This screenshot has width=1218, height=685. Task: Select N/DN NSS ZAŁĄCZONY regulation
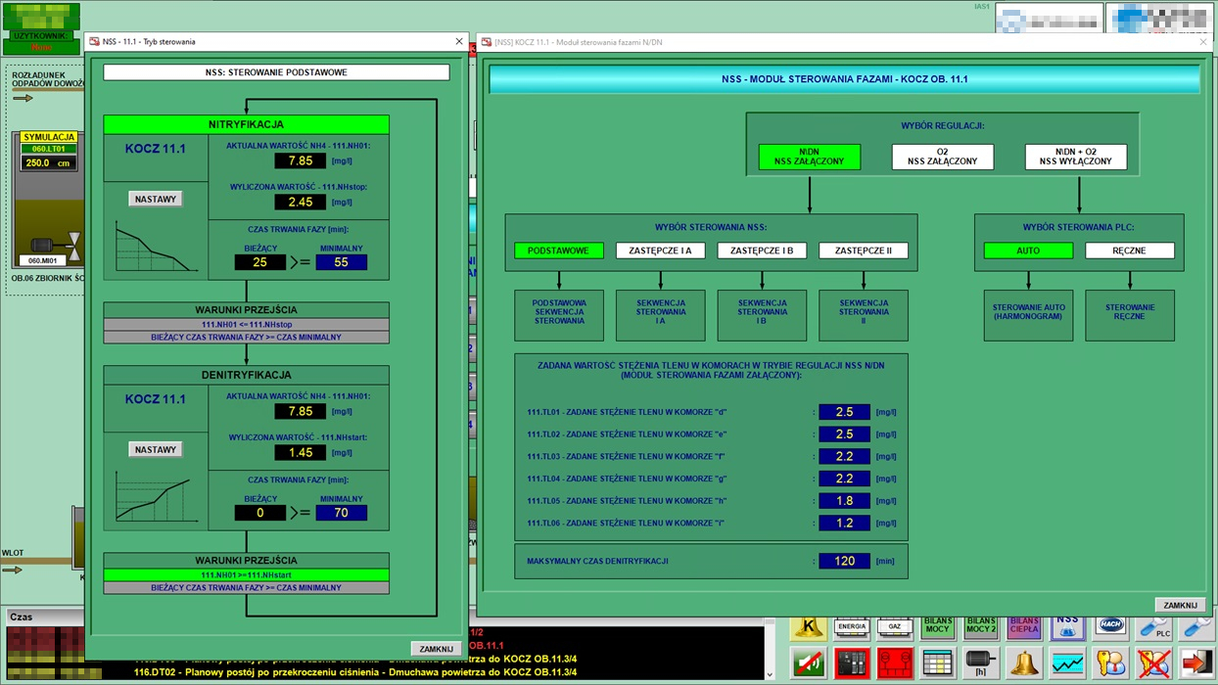(809, 157)
